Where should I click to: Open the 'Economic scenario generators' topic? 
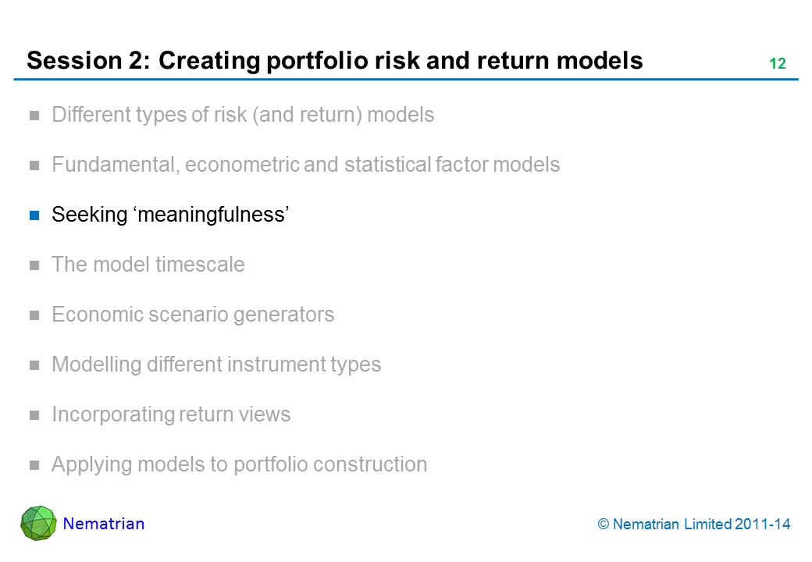pos(193,315)
